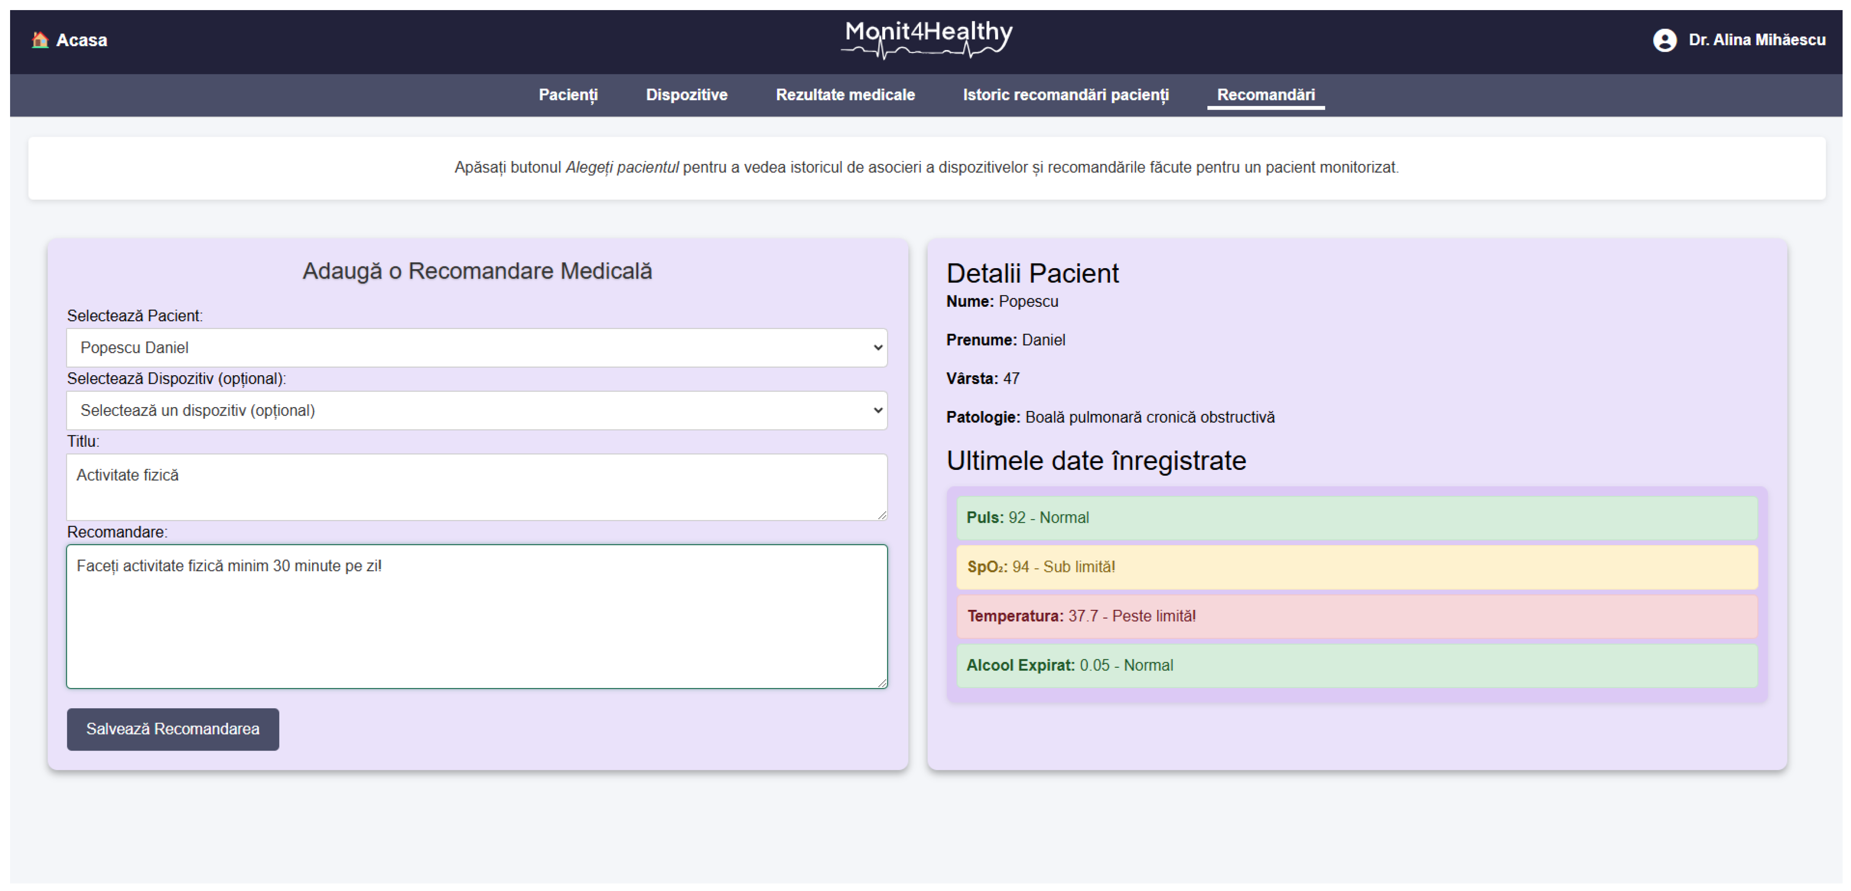Select the Recomandări tab
Screen dimensions: 1851x891
1265,95
